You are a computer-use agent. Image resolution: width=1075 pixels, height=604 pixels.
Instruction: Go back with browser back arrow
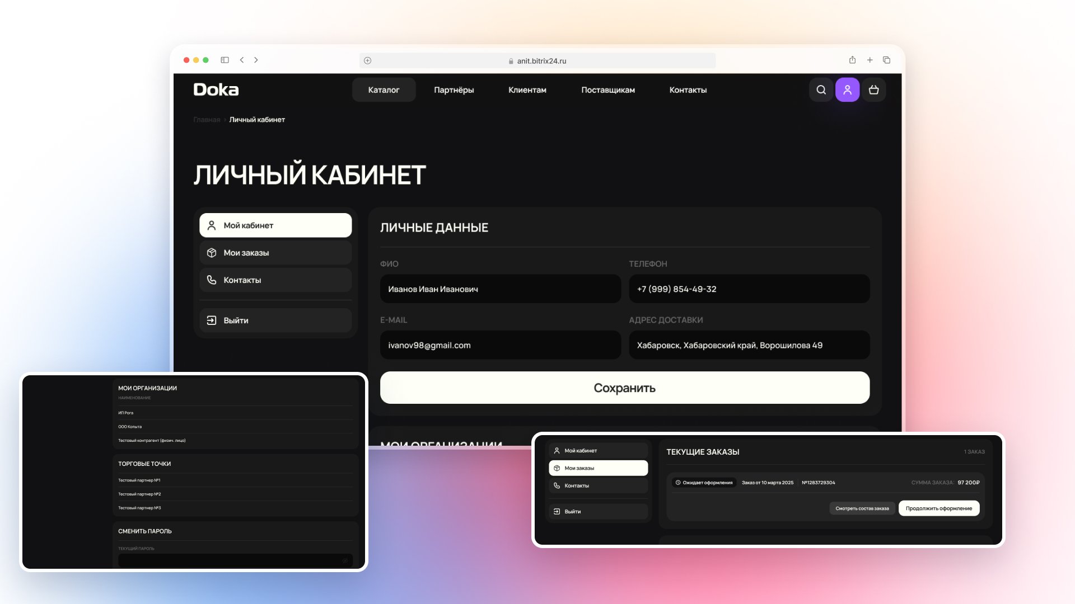[x=242, y=60]
